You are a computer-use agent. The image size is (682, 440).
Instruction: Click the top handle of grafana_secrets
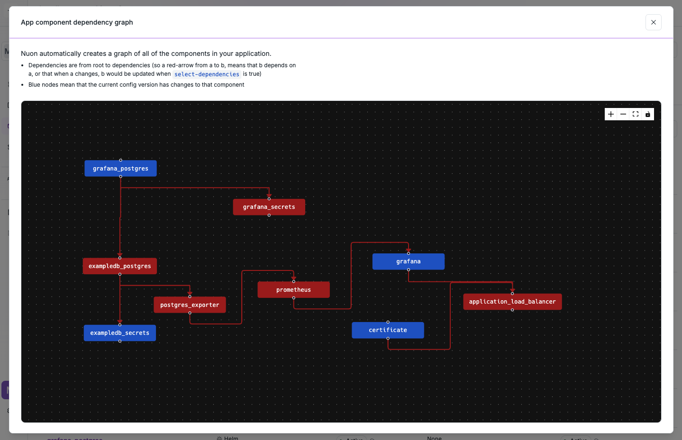coord(269,199)
